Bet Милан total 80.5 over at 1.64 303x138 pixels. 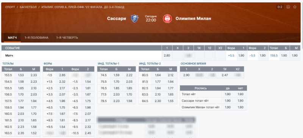coord(158,75)
